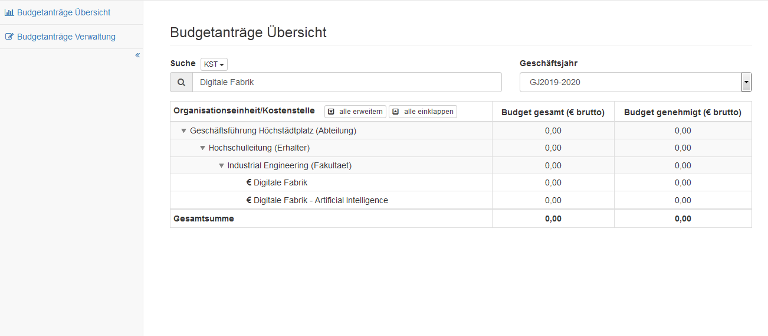768x336 pixels.
Task: Click the euro icon beside Digitale Fabrik
Action: (249, 183)
